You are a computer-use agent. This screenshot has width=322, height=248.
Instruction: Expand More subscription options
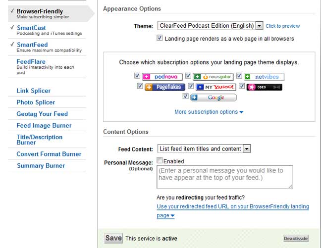209,112
